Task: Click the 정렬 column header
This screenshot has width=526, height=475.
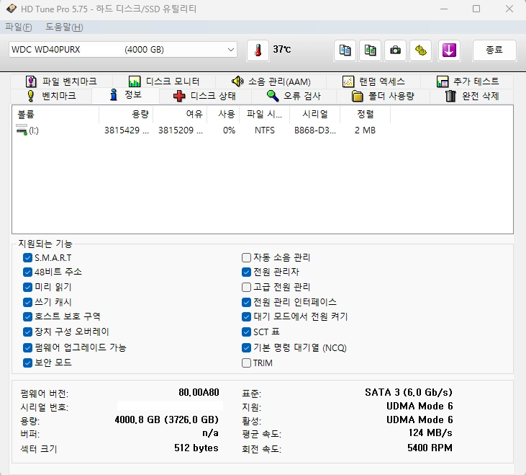Action: point(365,114)
